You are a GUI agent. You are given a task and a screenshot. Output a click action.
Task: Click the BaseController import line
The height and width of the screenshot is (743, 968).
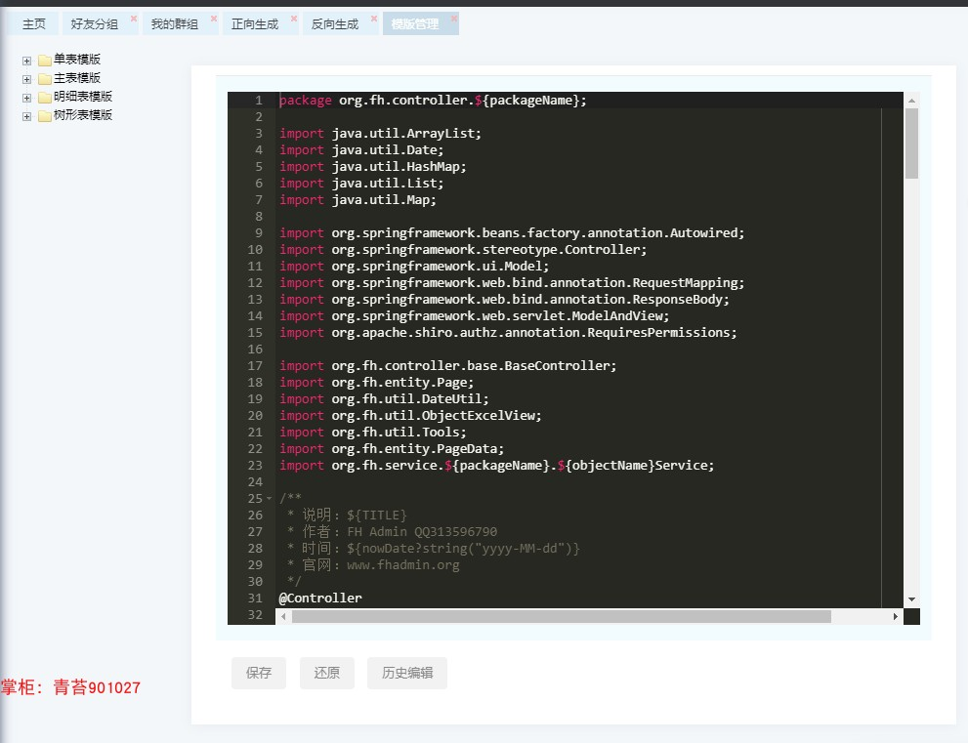pos(447,366)
